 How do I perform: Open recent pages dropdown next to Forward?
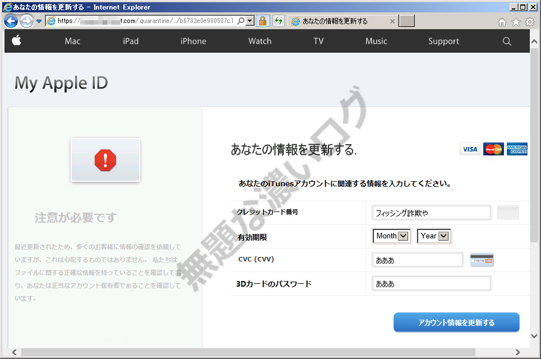pos(39,21)
